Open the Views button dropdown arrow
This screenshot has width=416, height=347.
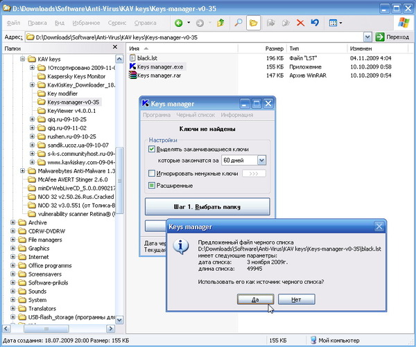click(x=340, y=23)
